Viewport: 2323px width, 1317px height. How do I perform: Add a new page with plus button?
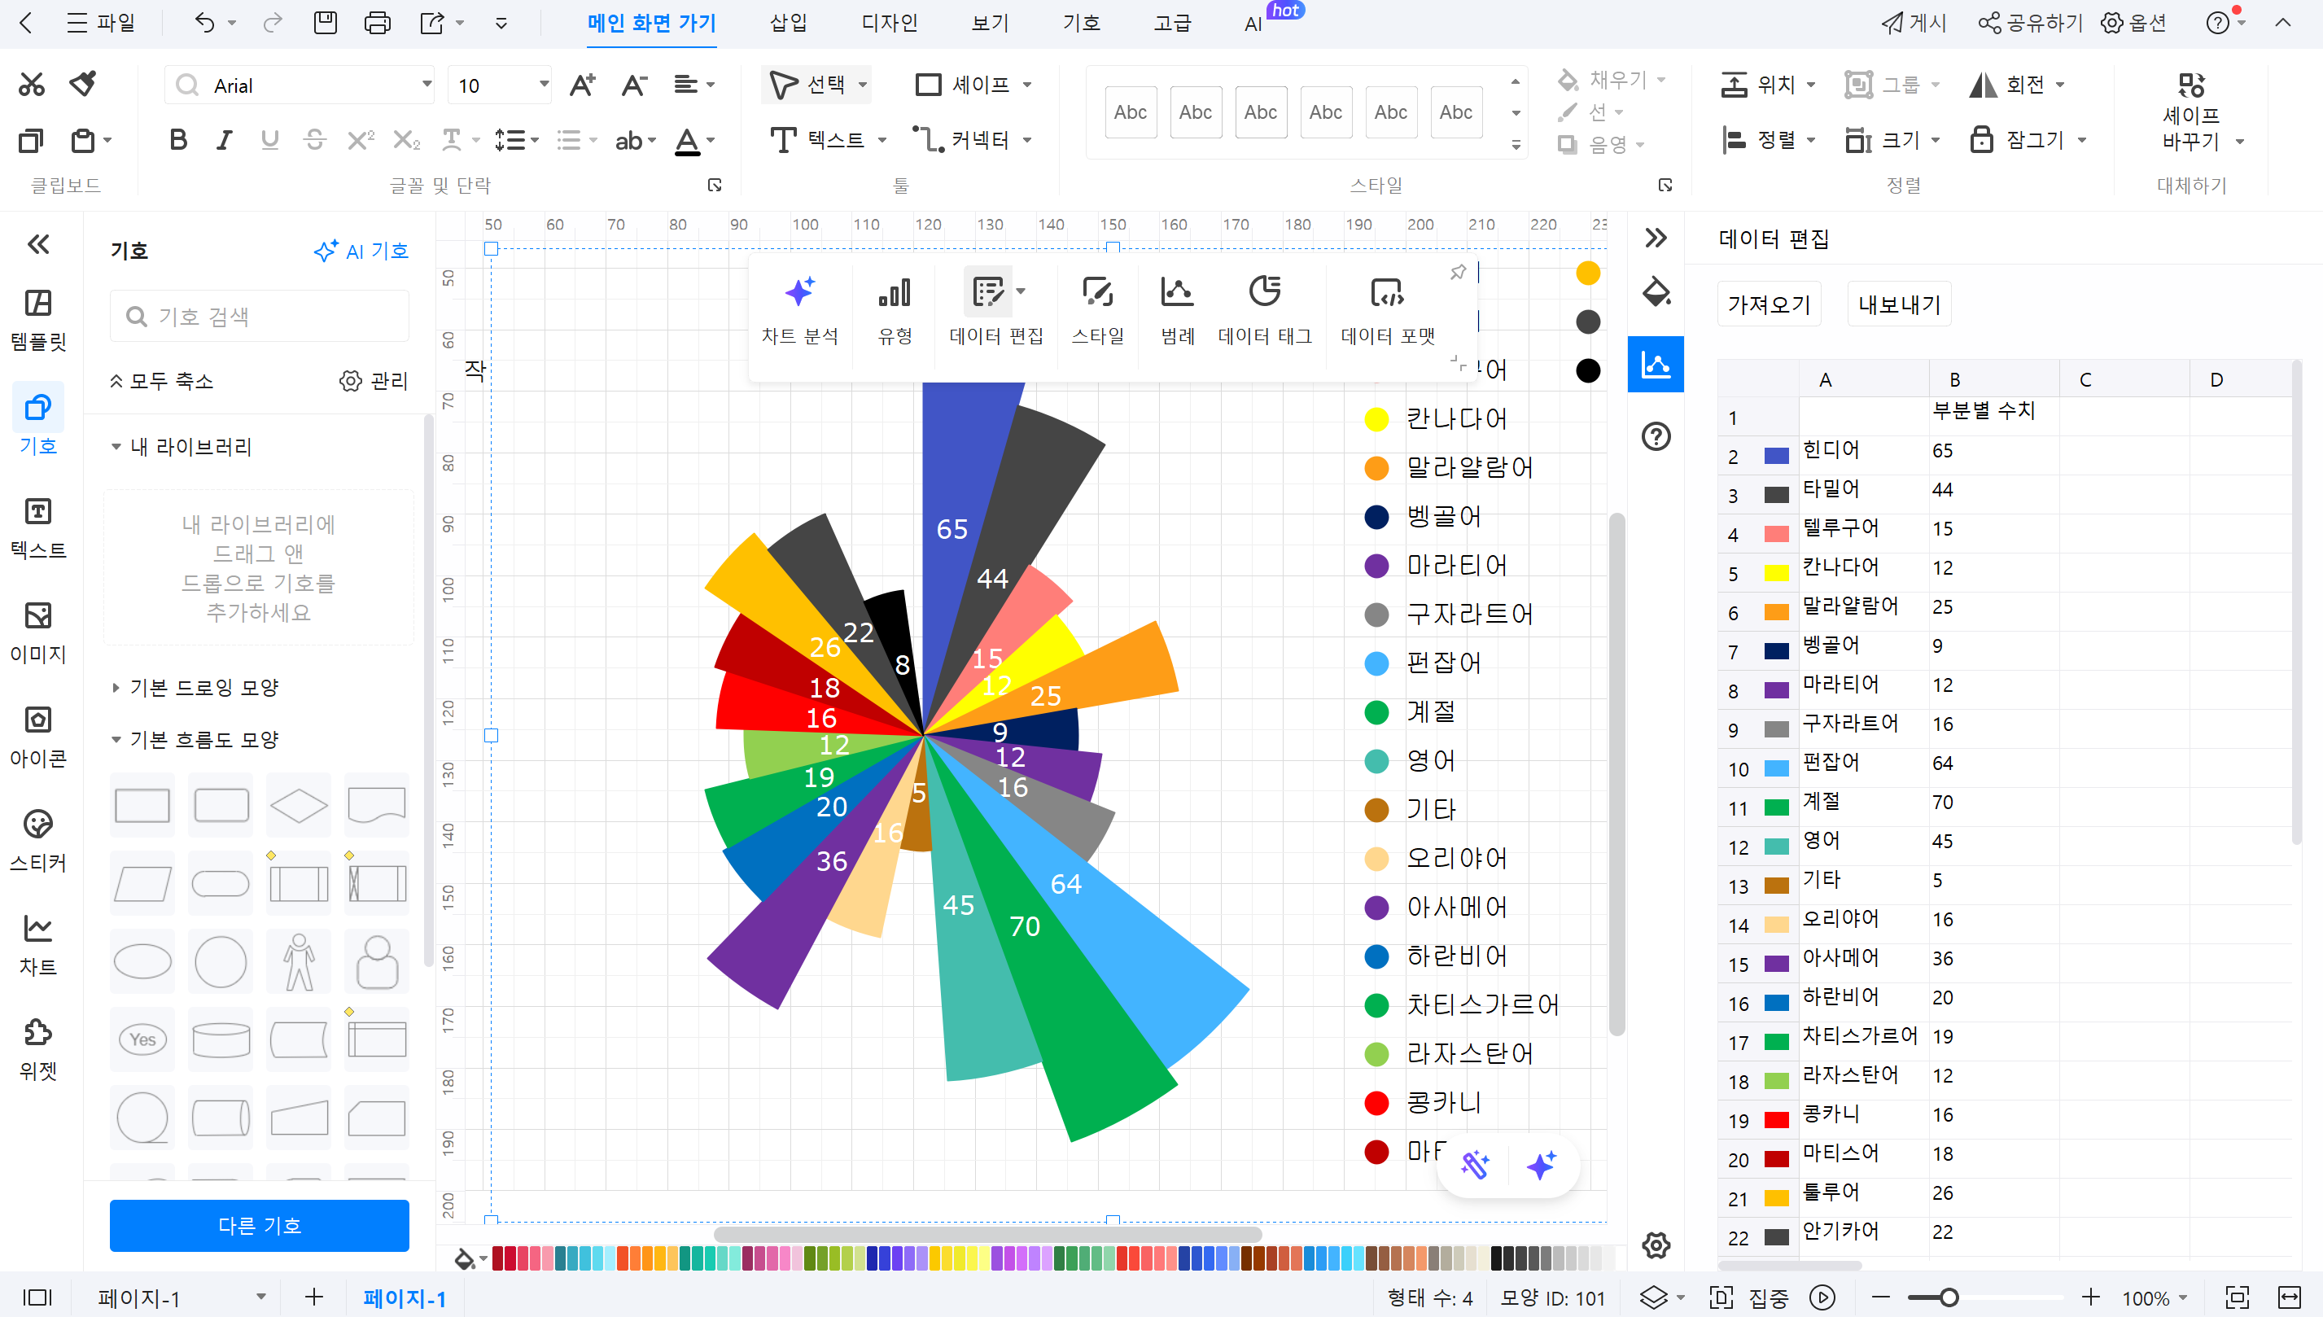pyautogui.click(x=313, y=1297)
